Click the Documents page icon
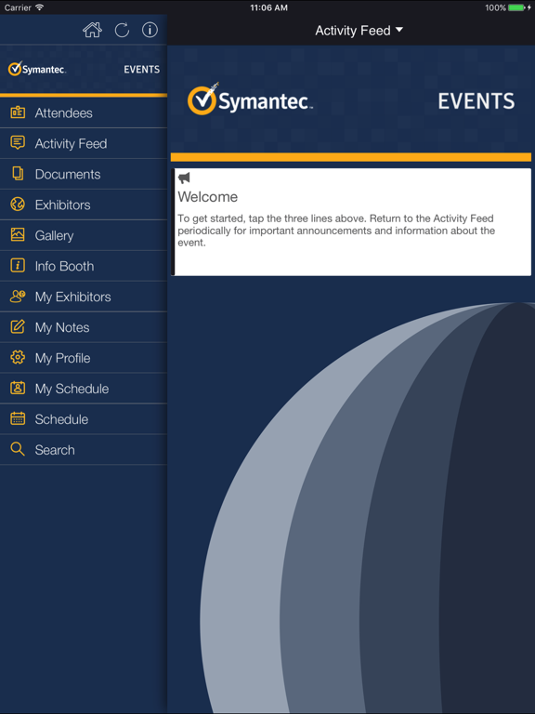 pos(18,174)
